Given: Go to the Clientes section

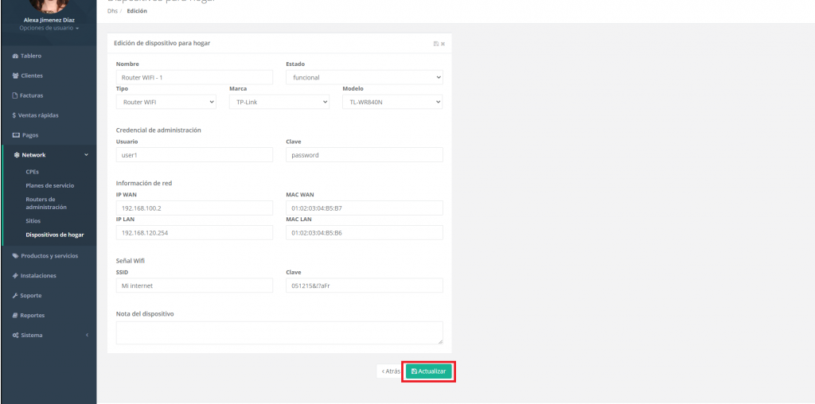Looking at the screenshot, I should [32, 76].
